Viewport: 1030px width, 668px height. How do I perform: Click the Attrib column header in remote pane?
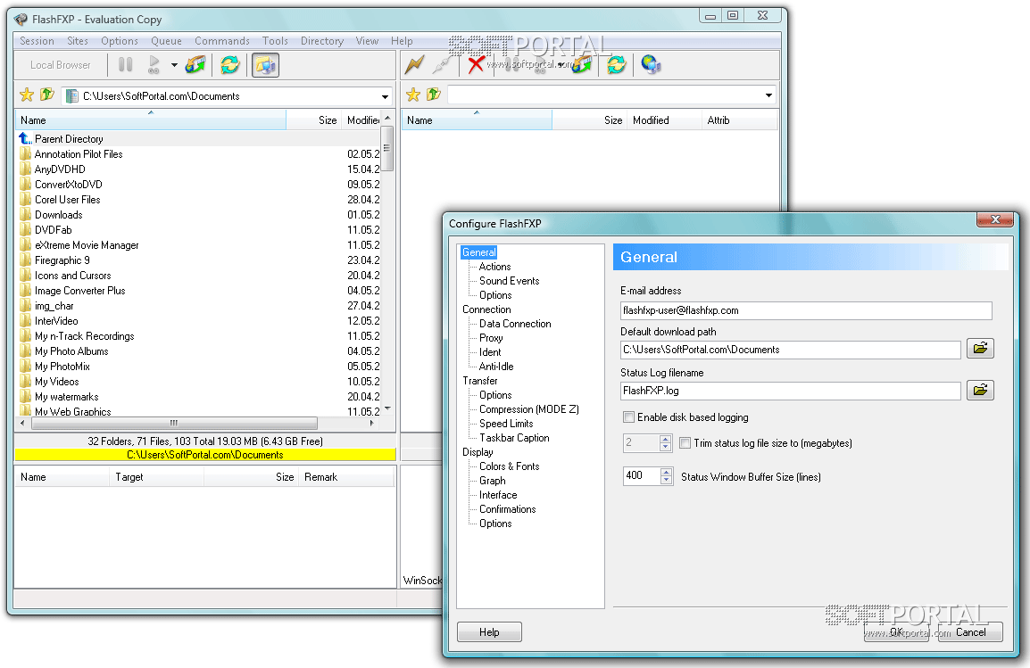tap(740, 120)
